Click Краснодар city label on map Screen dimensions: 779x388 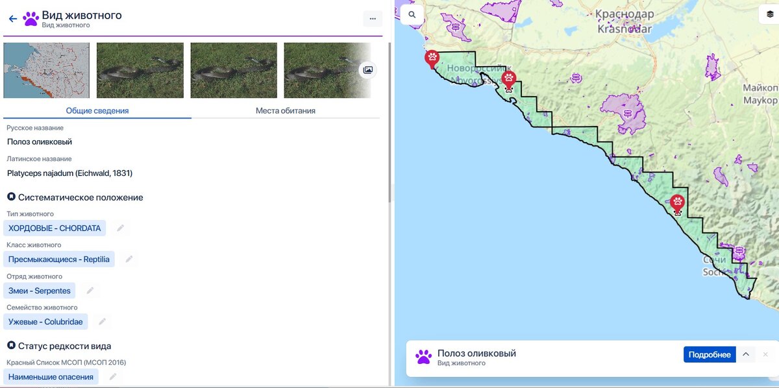624,14
